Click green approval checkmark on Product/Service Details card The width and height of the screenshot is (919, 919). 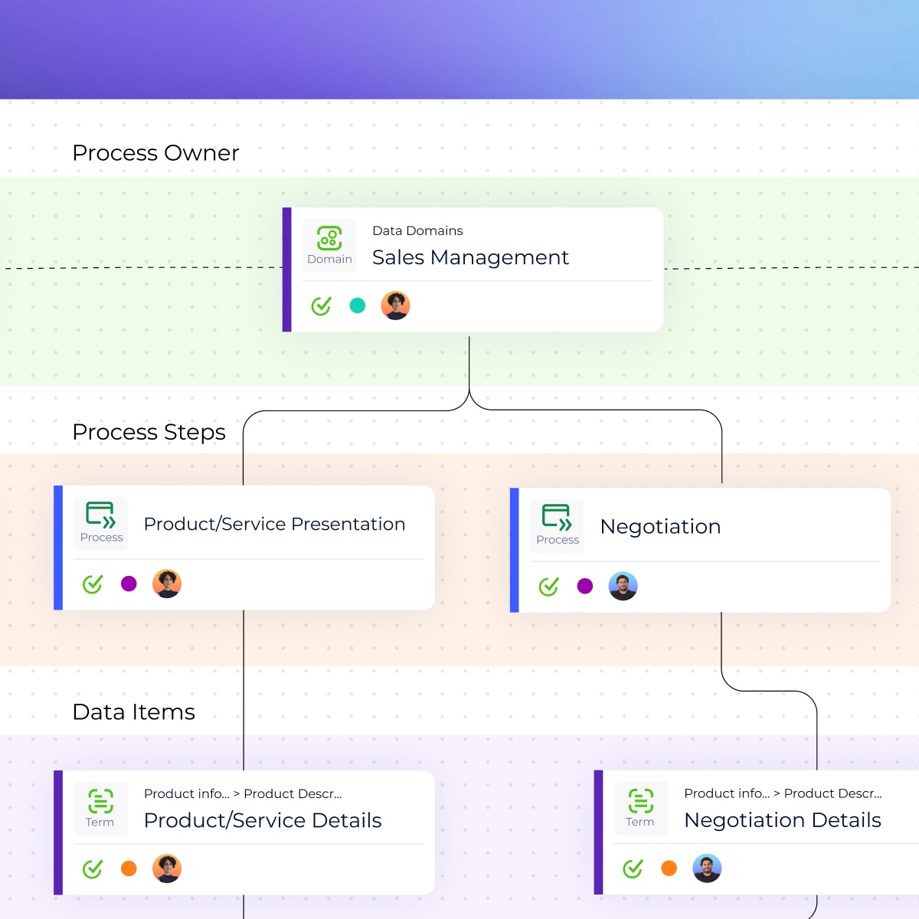click(93, 868)
